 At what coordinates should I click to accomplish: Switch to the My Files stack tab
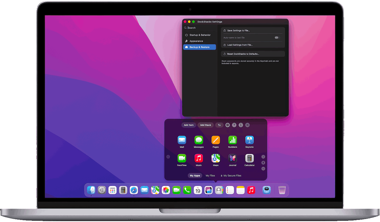pos(210,176)
